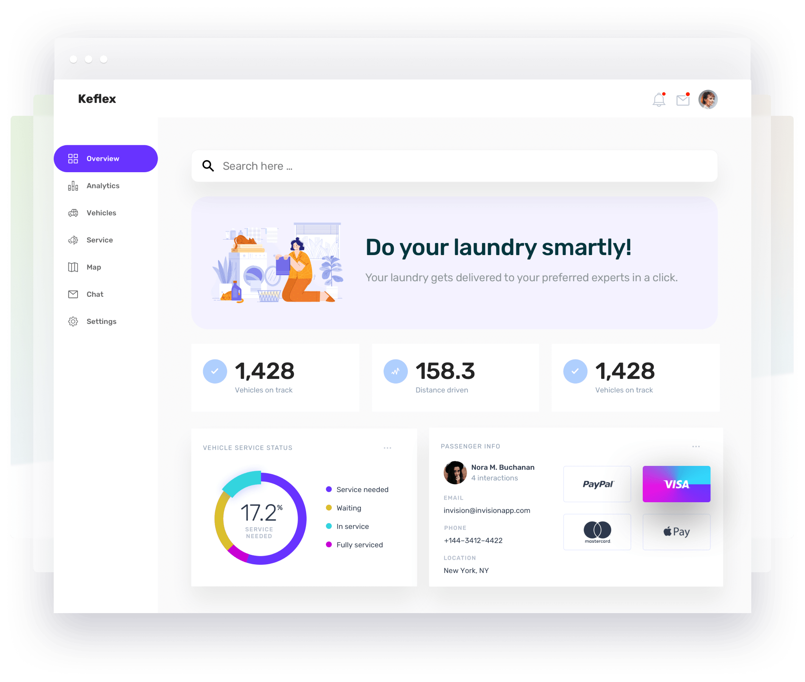The image size is (805, 682).
Task: Click the notification bell icon
Action: (659, 100)
